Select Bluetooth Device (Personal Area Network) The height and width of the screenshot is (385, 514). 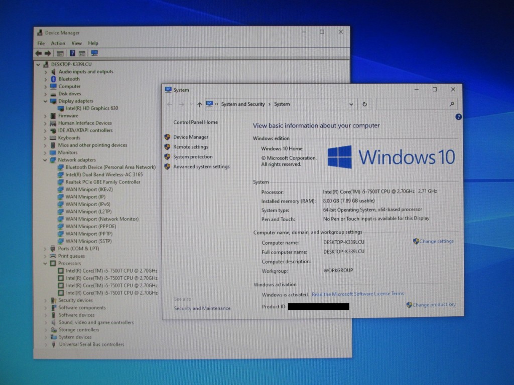(110, 167)
